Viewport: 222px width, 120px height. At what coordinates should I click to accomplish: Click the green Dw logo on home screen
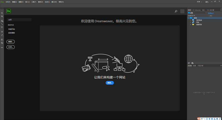[9, 11]
